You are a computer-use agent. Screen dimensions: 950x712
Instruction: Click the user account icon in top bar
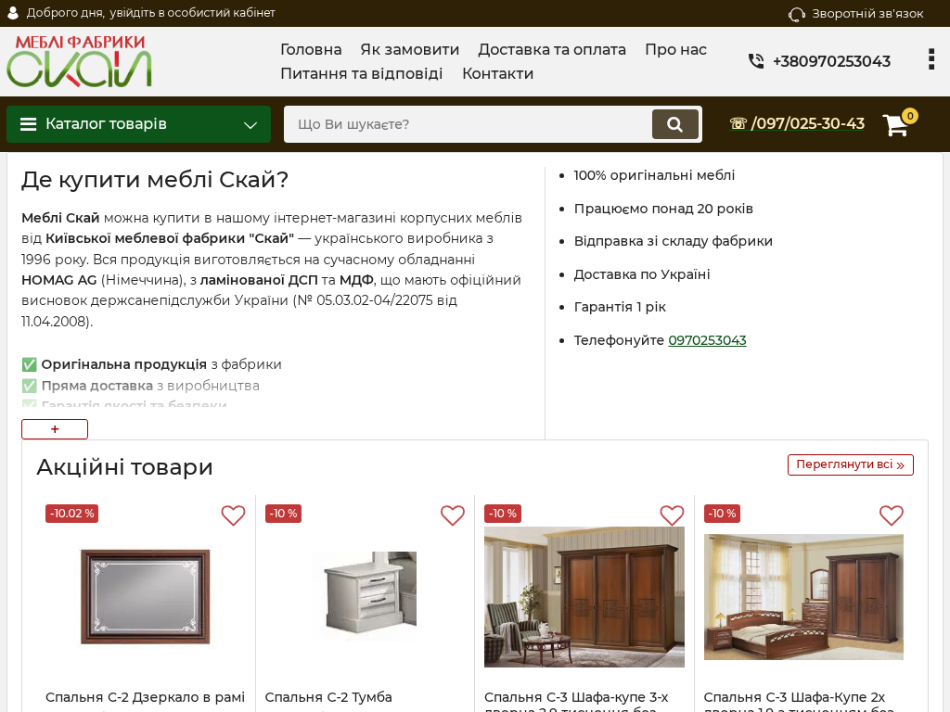pyautogui.click(x=13, y=13)
